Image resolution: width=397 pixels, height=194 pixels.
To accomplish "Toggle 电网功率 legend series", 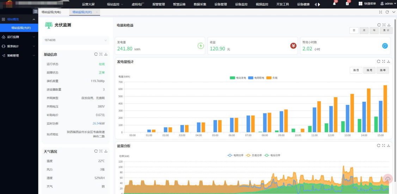I will click(236, 155).
